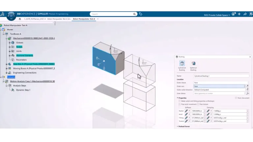This screenshot has height=142, width=253.
Task: Add a new tab with plus
Action: 98,19
